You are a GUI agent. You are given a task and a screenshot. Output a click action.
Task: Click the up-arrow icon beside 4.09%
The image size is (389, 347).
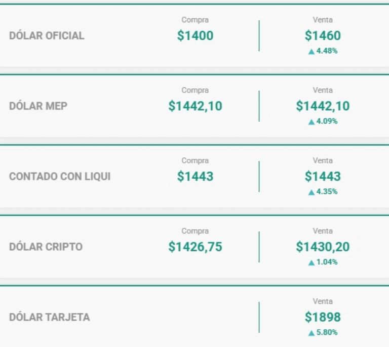click(312, 122)
